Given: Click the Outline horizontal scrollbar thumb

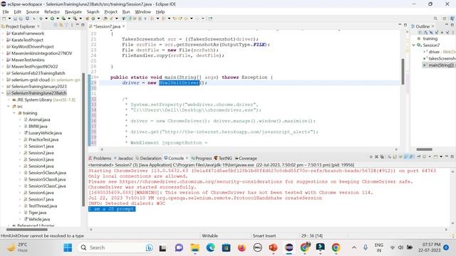Looking at the screenshot, I should click(x=425, y=149).
